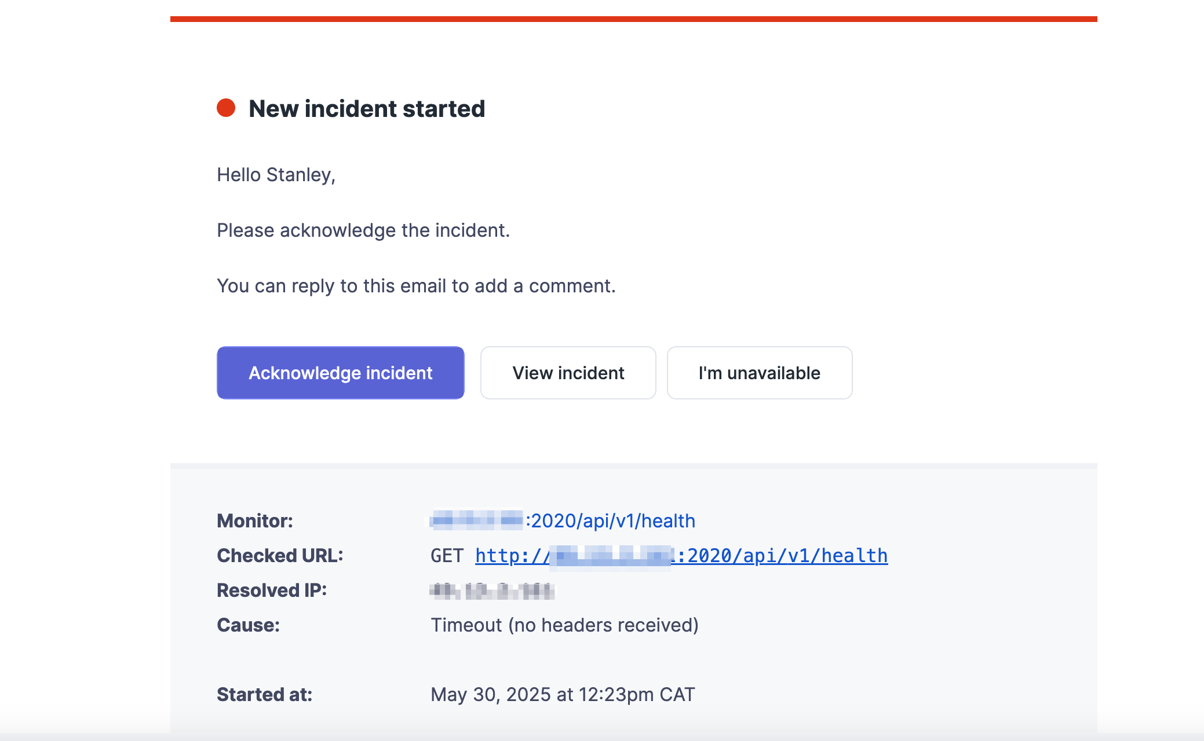This screenshot has height=741, width=1204.
Task: Click the New incident started heading
Action: coord(367,109)
